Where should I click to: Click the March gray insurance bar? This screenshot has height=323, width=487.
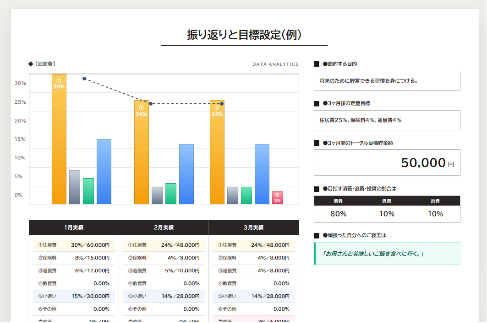click(233, 195)
